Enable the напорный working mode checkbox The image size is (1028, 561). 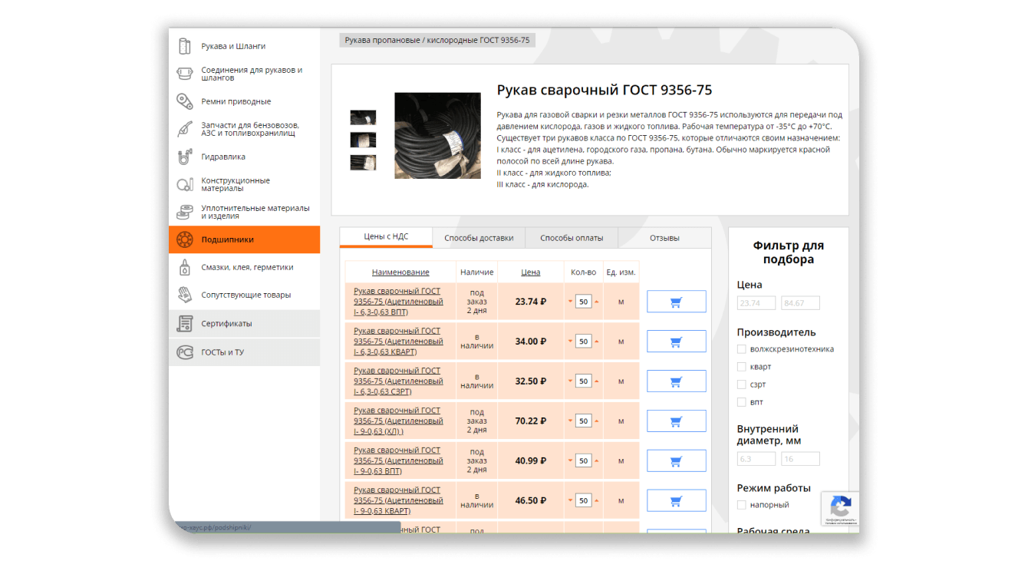point(741,505)
